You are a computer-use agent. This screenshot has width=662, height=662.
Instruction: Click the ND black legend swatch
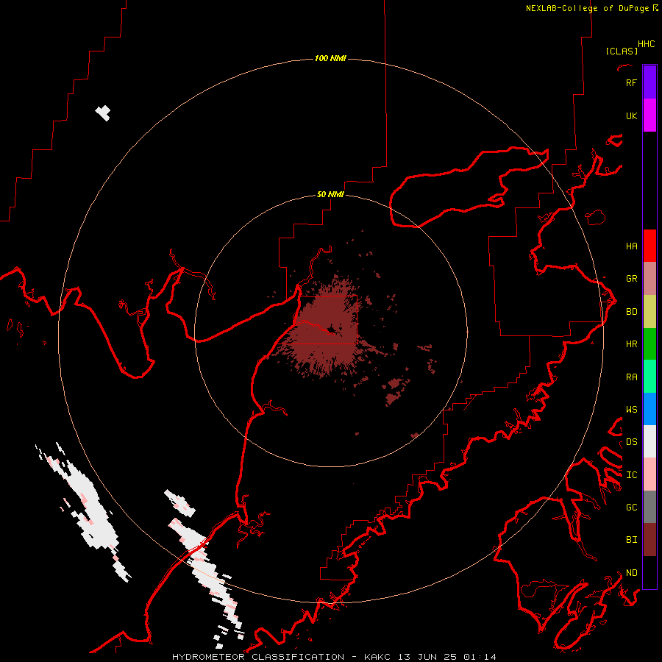[x=649, y=572]
